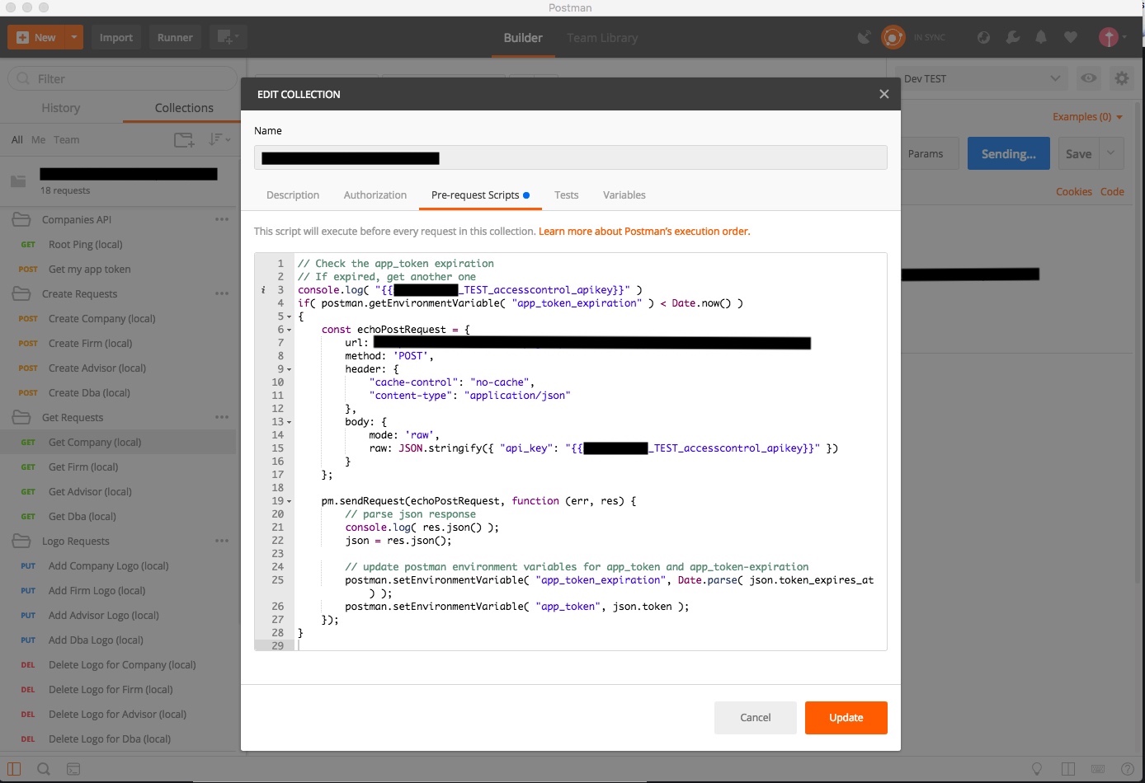Toggle sidebar icon in status bar
The width and height of the screenshot is (1145, 783).
[x=14, y=769]
